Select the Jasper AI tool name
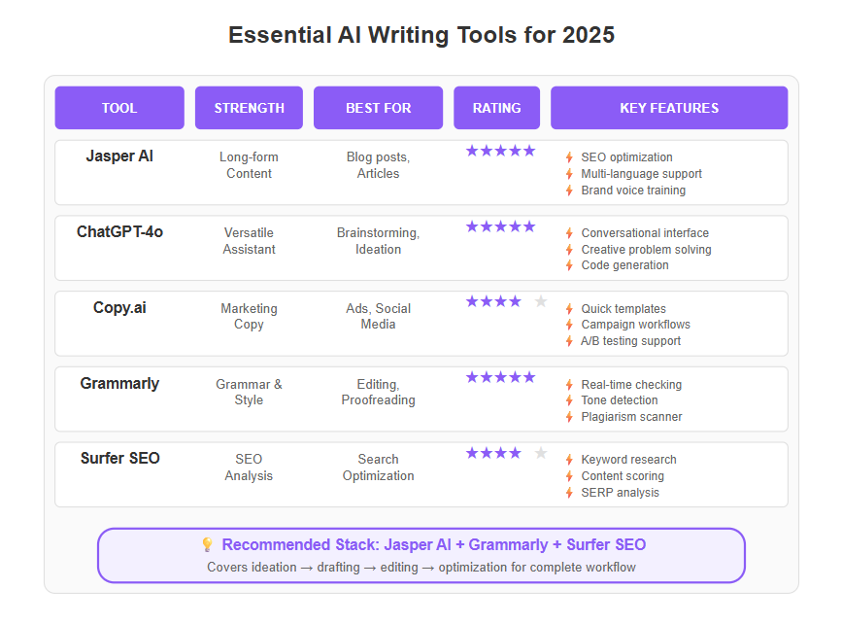The height and width of the screenshot is (624, 842). coord(119,156)
